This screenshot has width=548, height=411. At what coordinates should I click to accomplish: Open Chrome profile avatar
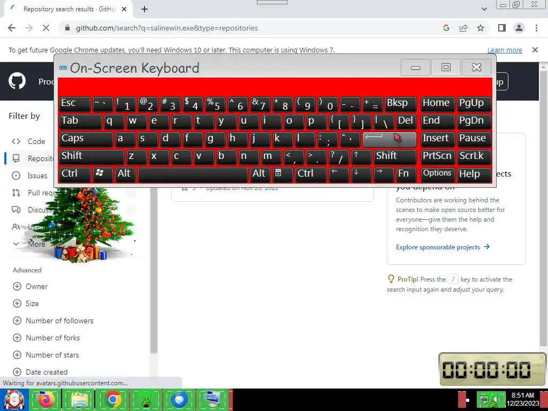tap(519, 28)
